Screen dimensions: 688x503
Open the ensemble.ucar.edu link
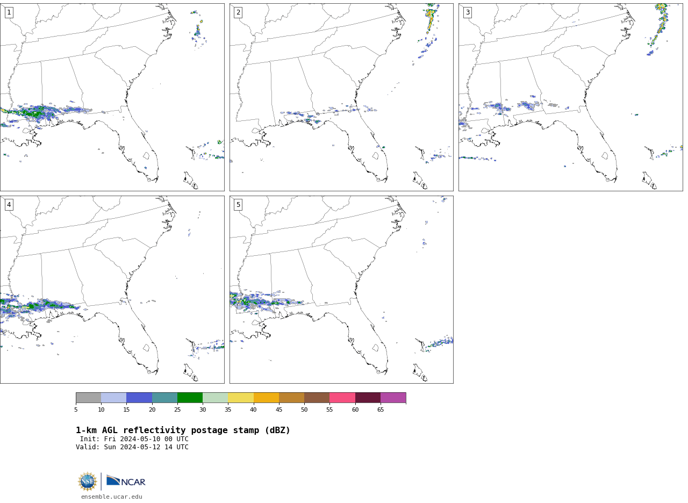[x=112, y=497]
